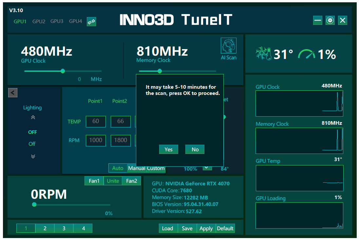Click Driver Version 527.62
The width and height of the screenshot is (359, 240).
[194, 211]
